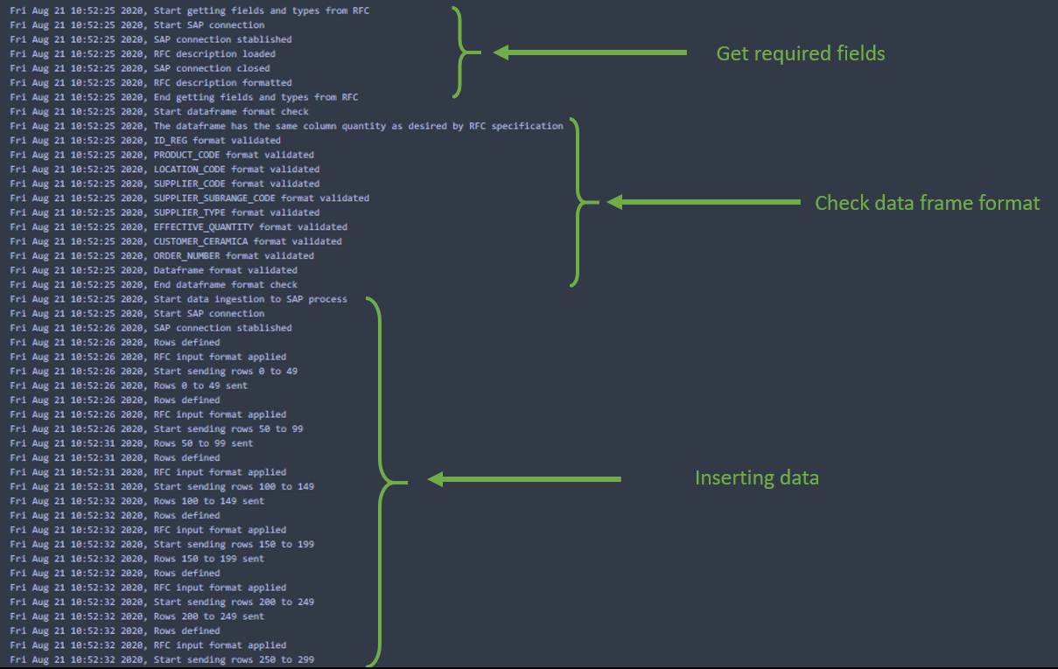Screen dimensions: 1058x669
Task: Click the large curly brace around data ingestion logs
Action: point(385,481)
